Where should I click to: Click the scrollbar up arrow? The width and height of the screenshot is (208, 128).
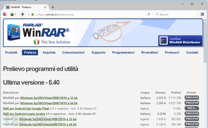pos(205,20)
